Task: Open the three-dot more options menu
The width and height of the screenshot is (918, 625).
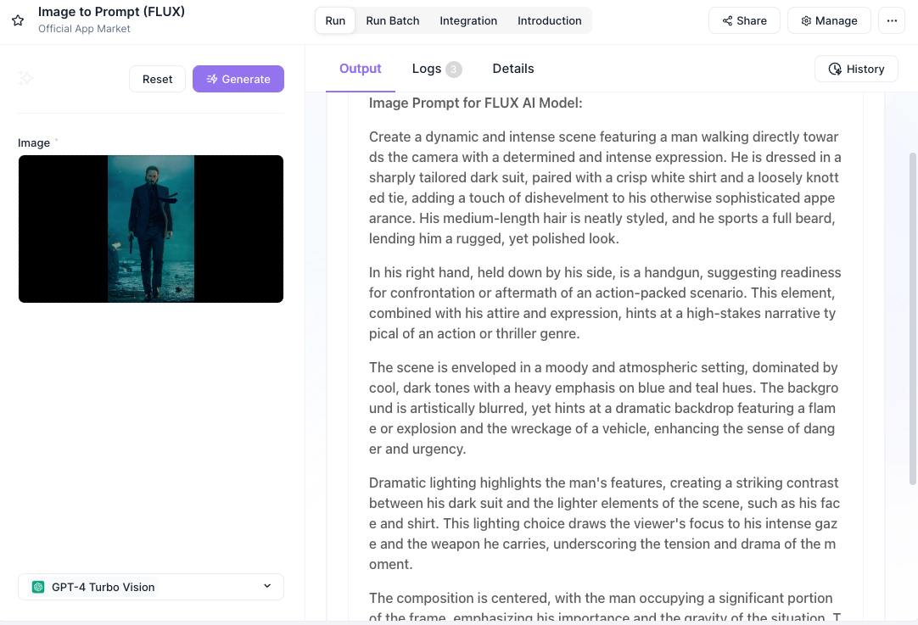Action: [892, 20]
